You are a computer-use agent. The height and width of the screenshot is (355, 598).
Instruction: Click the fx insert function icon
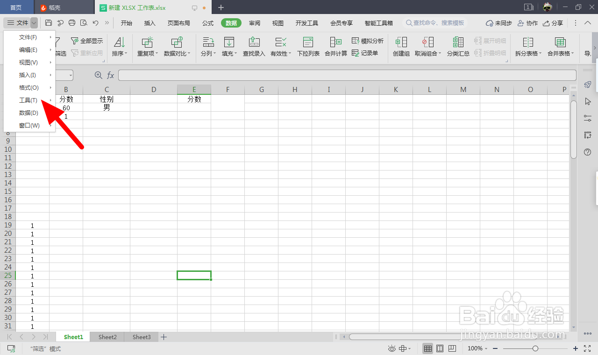(111, 75)
